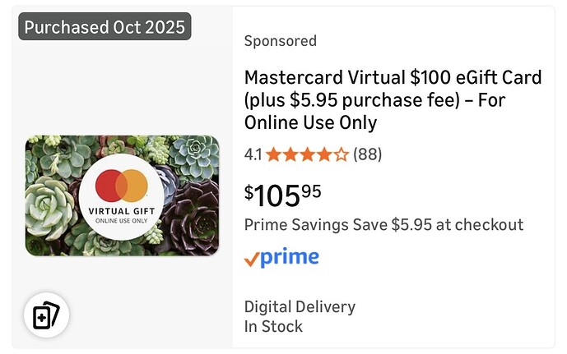Click the first orange rating star

tap(273, 154)
